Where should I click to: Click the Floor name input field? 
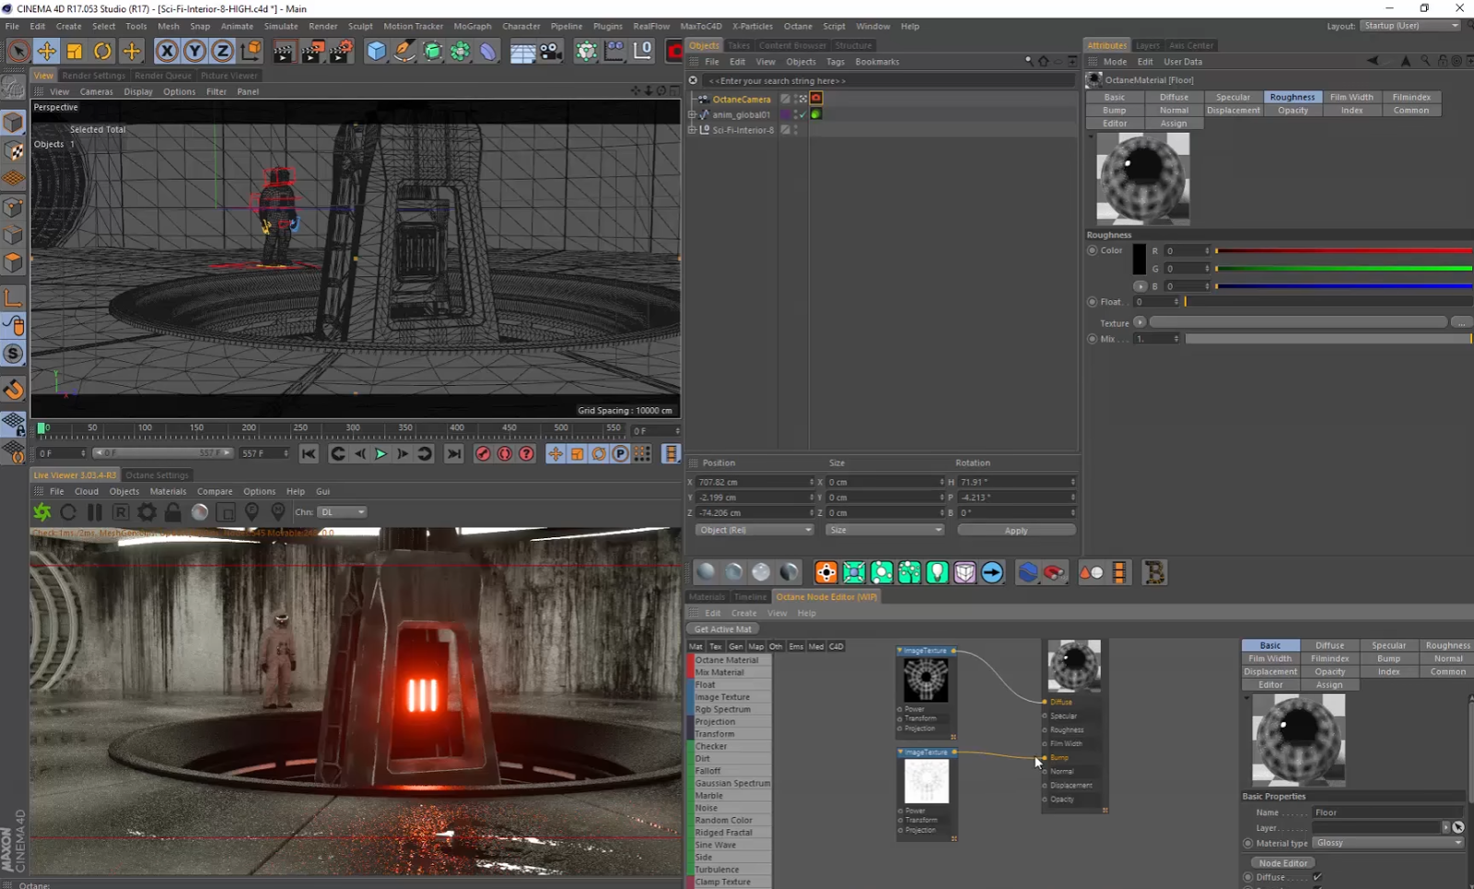(1386, 812)
